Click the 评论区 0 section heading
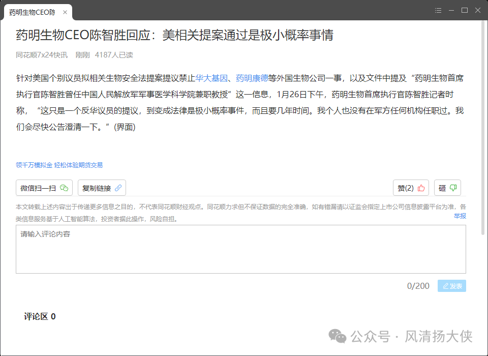Viewport: 488px width, 356px height. click(x=40, y=316)
